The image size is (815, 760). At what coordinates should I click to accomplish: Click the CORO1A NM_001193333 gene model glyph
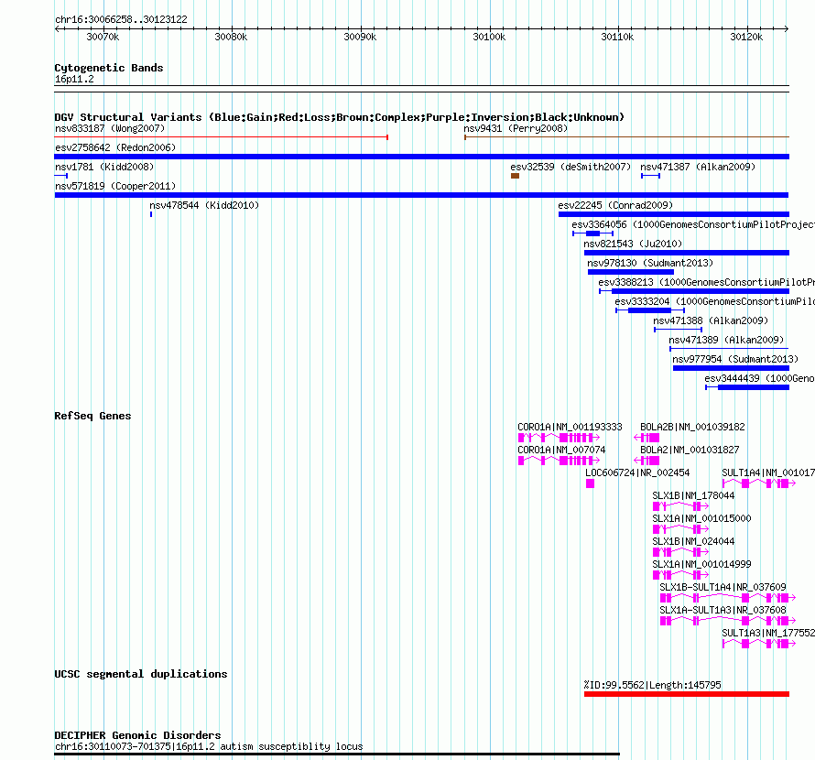tap(559, 438)
